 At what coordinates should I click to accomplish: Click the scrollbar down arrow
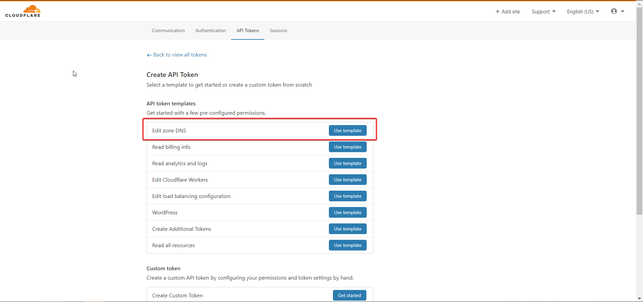pyautogui.click(x=639, y=298)
